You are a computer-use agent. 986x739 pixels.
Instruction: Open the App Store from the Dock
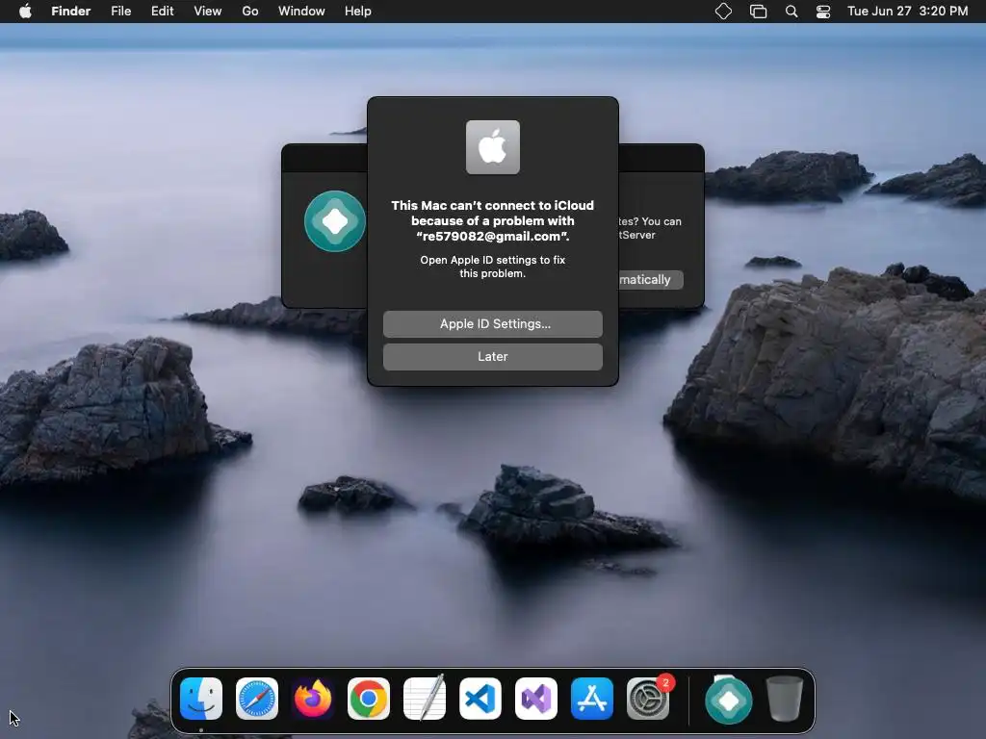tap(592, 699)
